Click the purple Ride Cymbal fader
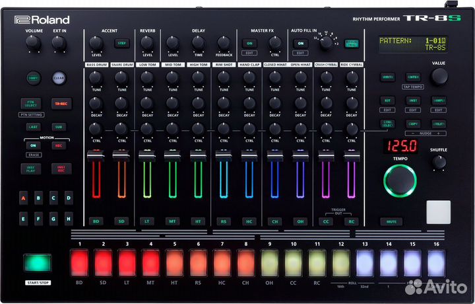The image size is (475, 304). click(352, 156)
